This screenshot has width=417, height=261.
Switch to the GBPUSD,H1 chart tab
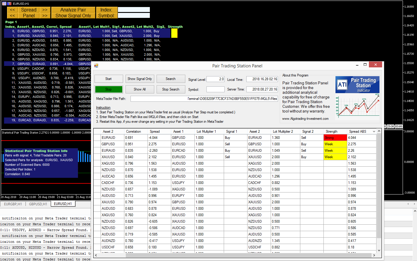38,204
